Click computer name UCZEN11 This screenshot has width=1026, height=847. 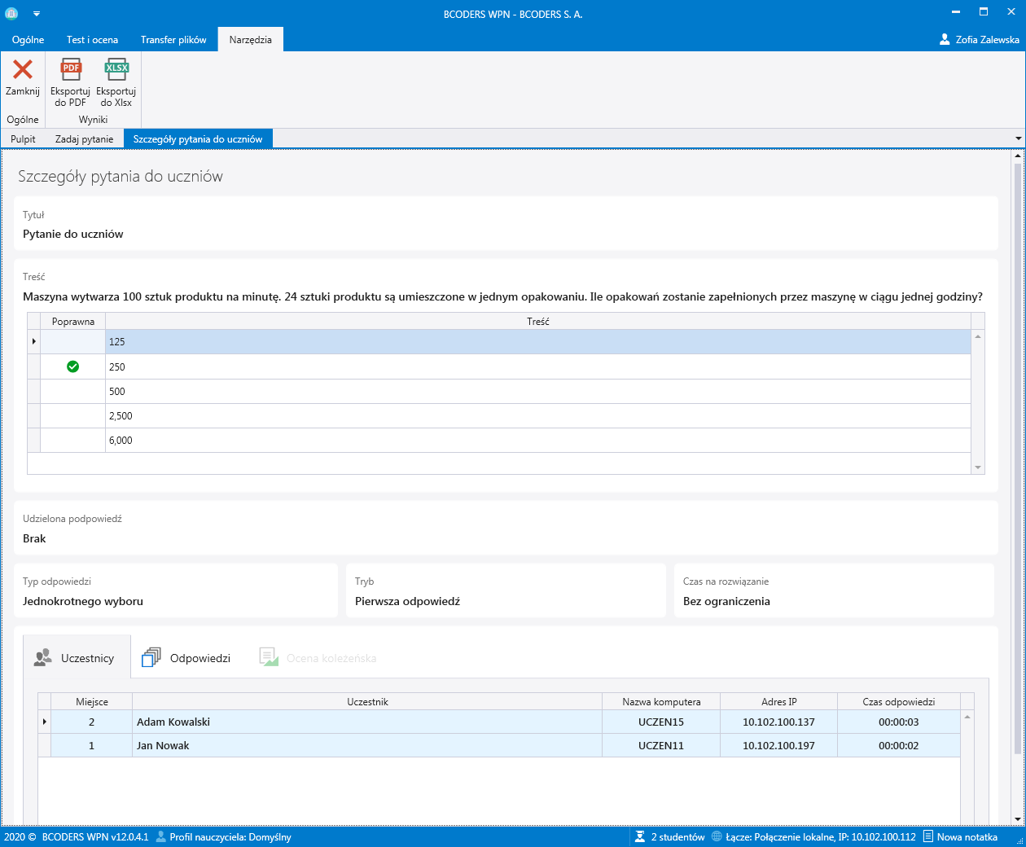(661, 745)
